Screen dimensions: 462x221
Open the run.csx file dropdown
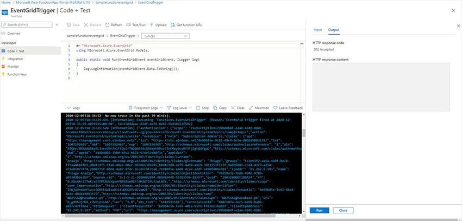(x=166, y=36)
